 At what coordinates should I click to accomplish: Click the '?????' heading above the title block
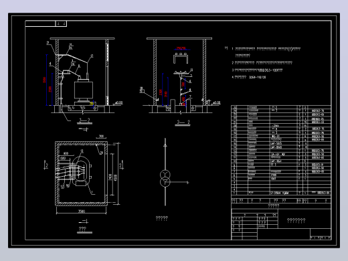(x=273, y=206)
